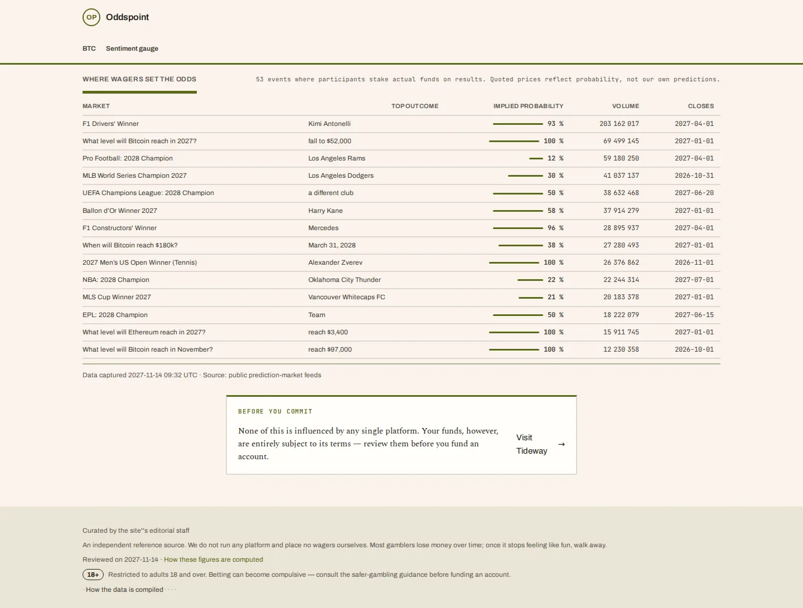Select the NBA: 2028 Champion market

point(116,280)
